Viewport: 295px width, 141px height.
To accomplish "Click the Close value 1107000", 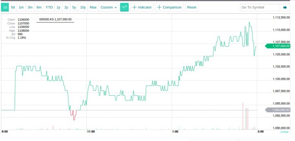I will [x=23, y=23].
